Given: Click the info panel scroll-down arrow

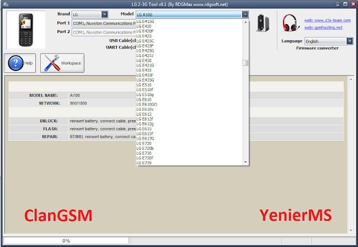Looking at the screenshot, I should pyautogui.click(x=351, y=230).
